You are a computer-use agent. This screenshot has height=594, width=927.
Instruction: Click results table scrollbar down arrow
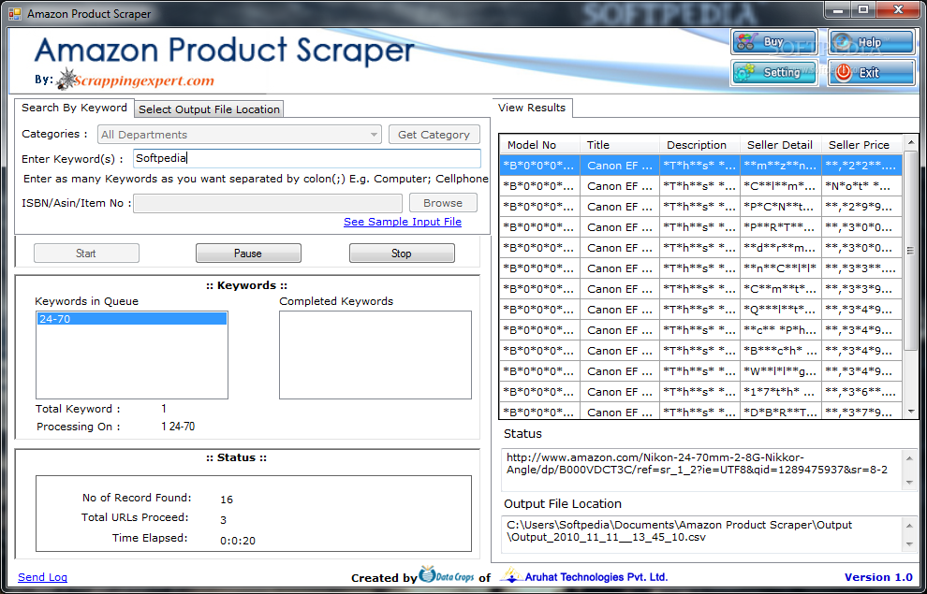click(910, 412)
